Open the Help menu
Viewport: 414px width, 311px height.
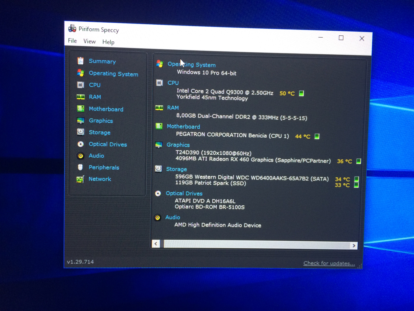(x=108, y=42)
